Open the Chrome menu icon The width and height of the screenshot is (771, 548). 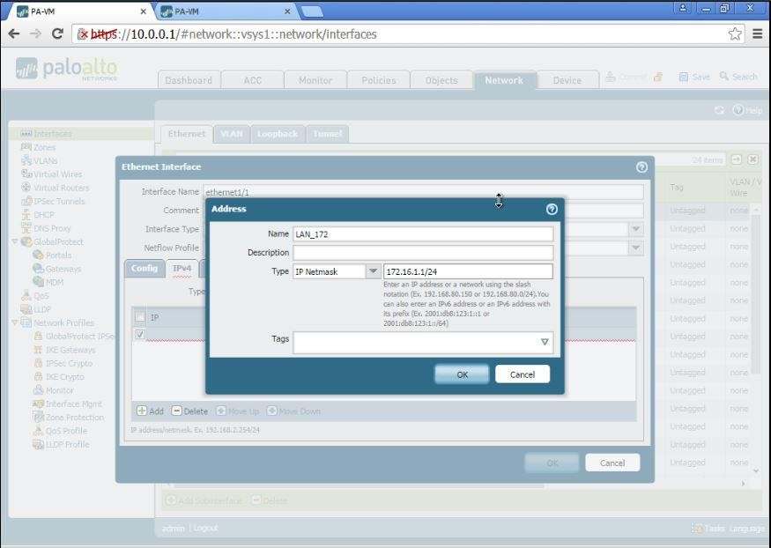(758, 33)
